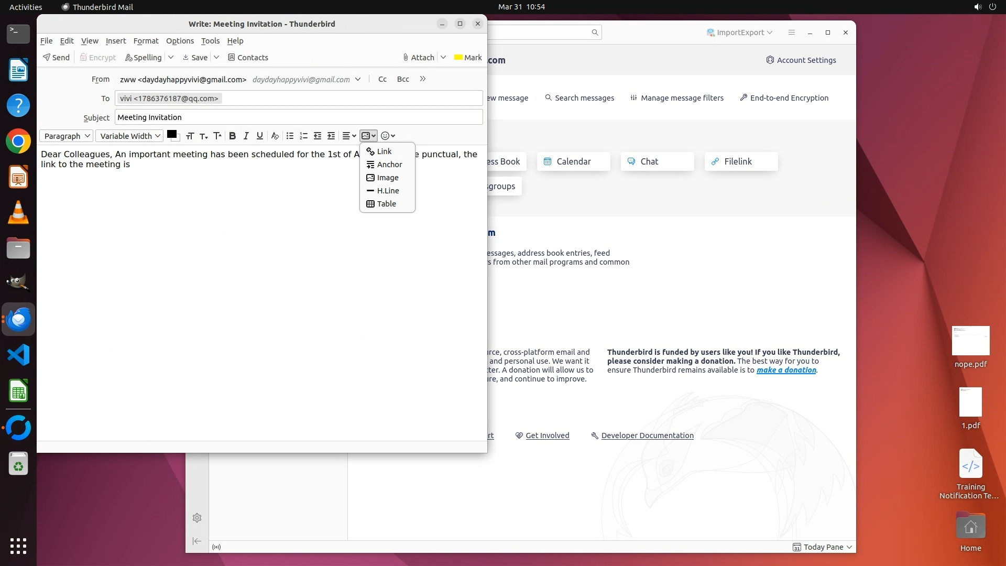
Task: Toggle italic text formatting
Action: tap(246, 136)
